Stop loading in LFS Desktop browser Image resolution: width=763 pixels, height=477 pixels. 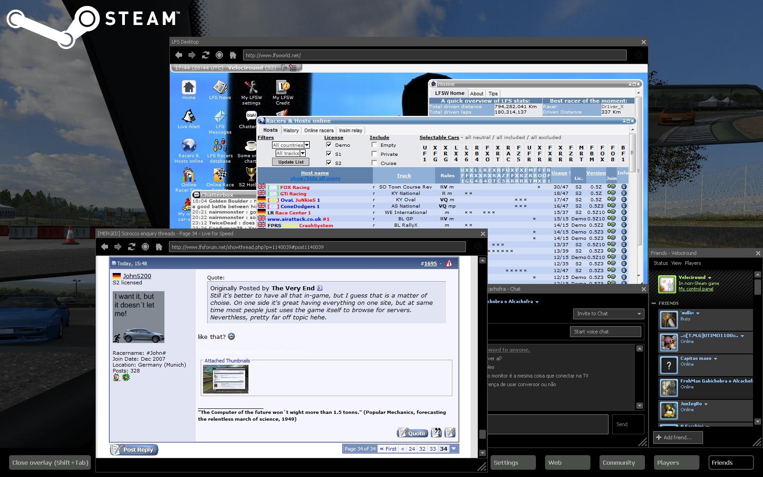(219, 55)
